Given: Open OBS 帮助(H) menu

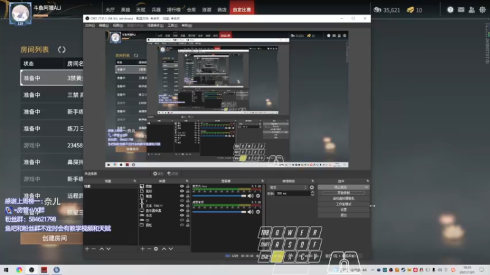Looking at the screenshot, I should [x=187, y=25].
